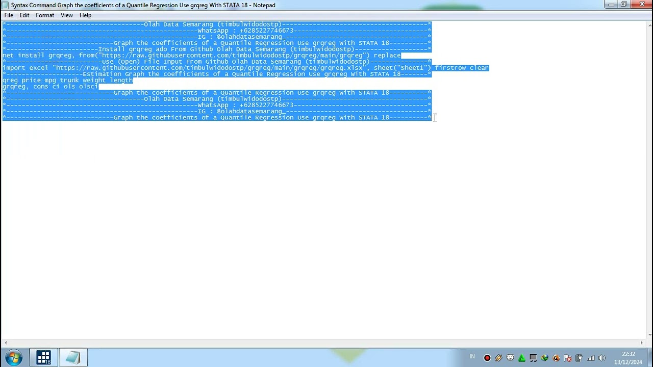Open the Format menu
The height and width of the screenshot is (367, 653).
[45, 15]
